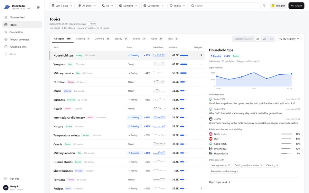Open the Categories filter dropdown

(154, 6)
